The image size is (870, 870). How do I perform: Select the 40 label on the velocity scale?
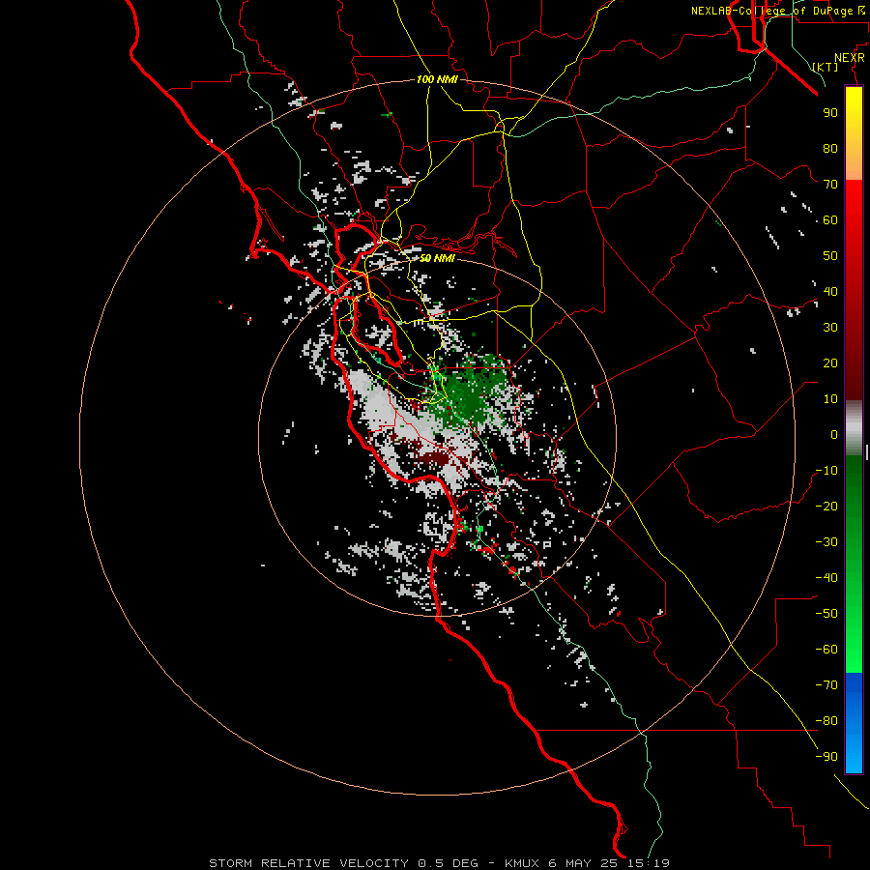(830, 291)
